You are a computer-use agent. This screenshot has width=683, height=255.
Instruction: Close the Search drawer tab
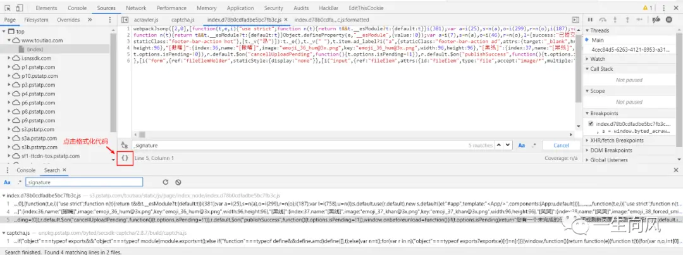point(65,170)
